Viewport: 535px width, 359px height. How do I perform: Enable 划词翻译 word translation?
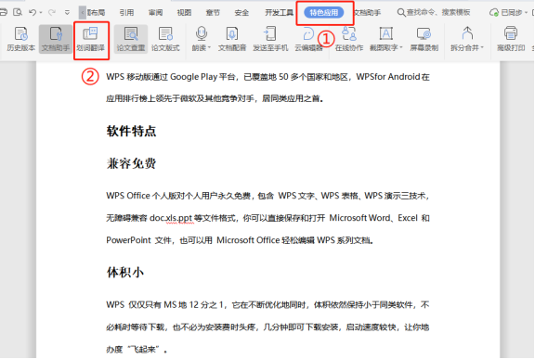(x=91, y=40)
